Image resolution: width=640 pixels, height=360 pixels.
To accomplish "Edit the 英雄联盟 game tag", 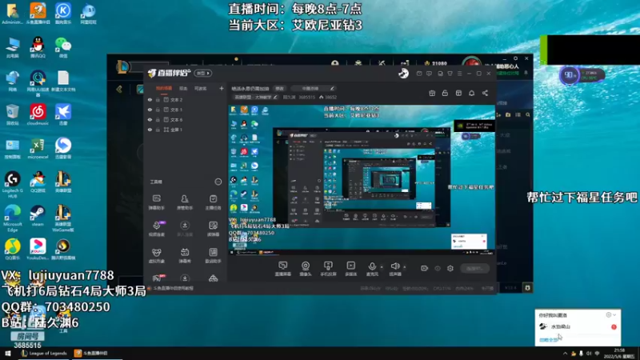I will [x=256, y=97].
